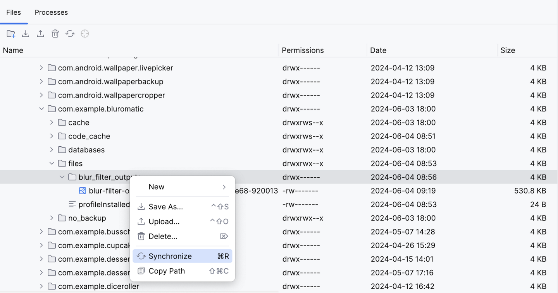558x293 pixels.
Task: Click the synchronize toolbar icon
Action: [70, 34]
